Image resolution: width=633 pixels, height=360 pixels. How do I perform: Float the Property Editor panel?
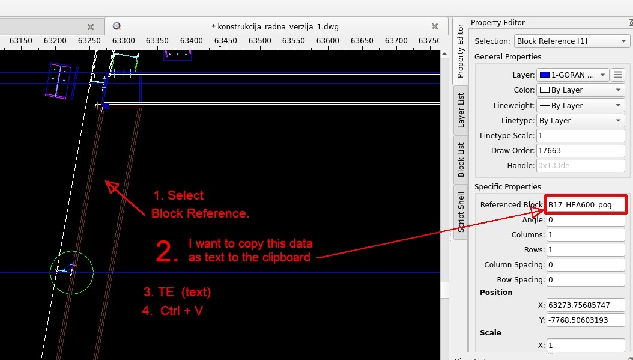pos(630,22)
